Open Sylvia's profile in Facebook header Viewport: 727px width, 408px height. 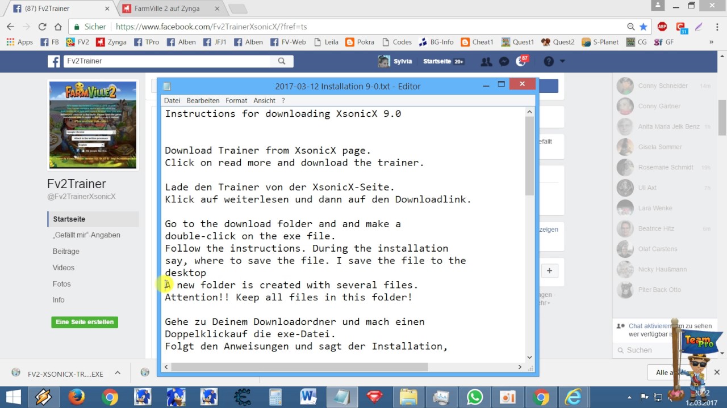(x=395, y=61)
